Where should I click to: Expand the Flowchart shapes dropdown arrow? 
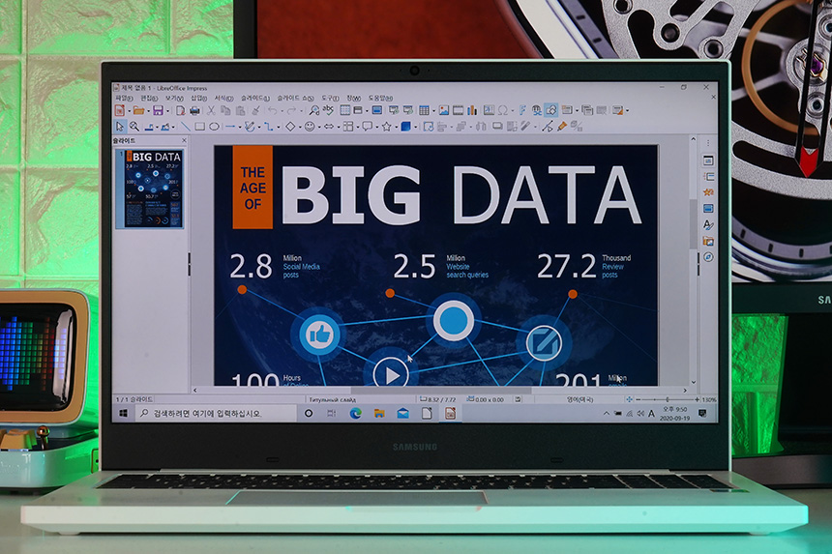pyautogui.click(x=357, y=127)
